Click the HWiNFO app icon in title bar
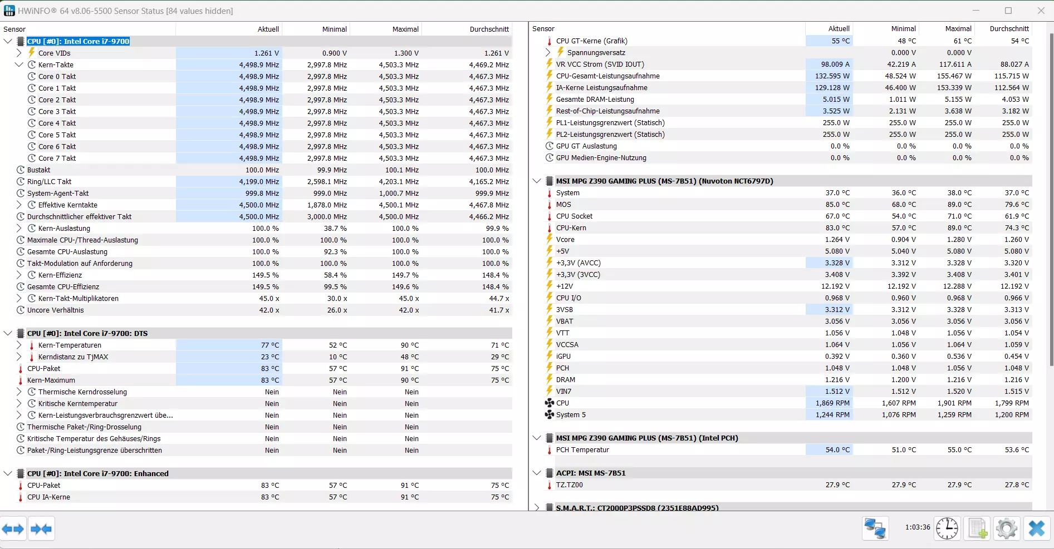The height and width of the screenshot is (549, 1054). coord(9,11)
